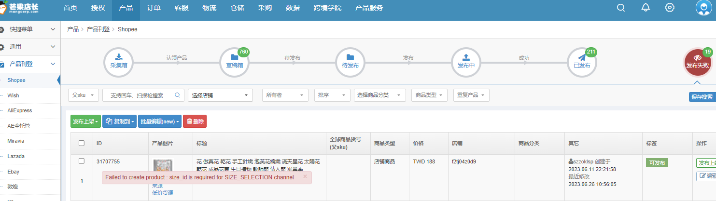
Task: Open the 首页 top menu
Action: 70,8
